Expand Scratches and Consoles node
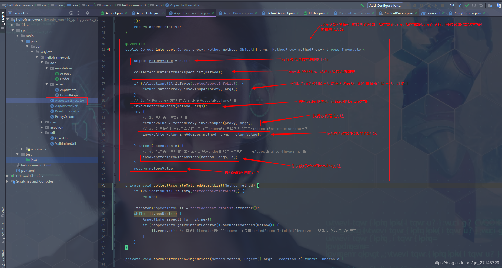Viewport: 502px width, 268px height. point(8,181)
